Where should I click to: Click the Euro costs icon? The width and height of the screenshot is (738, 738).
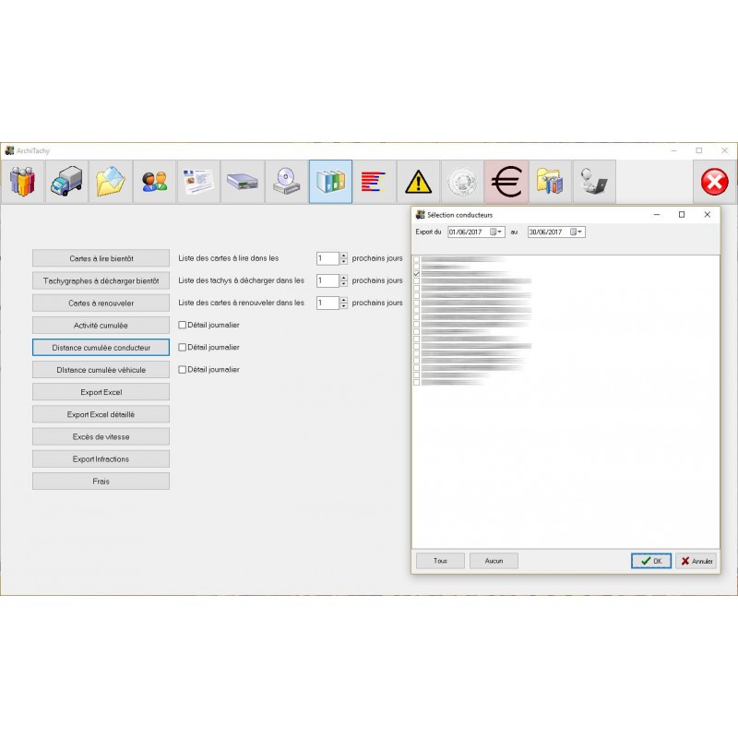[x=506, y=182]
